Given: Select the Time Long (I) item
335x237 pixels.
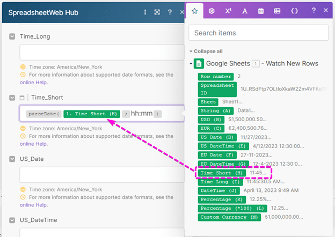Looking at the screenshot, I should pyautogui.click(x=220, y=182).
